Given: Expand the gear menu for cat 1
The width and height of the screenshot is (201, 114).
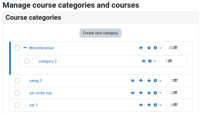Looking at the screenshot, I should 158,105.
